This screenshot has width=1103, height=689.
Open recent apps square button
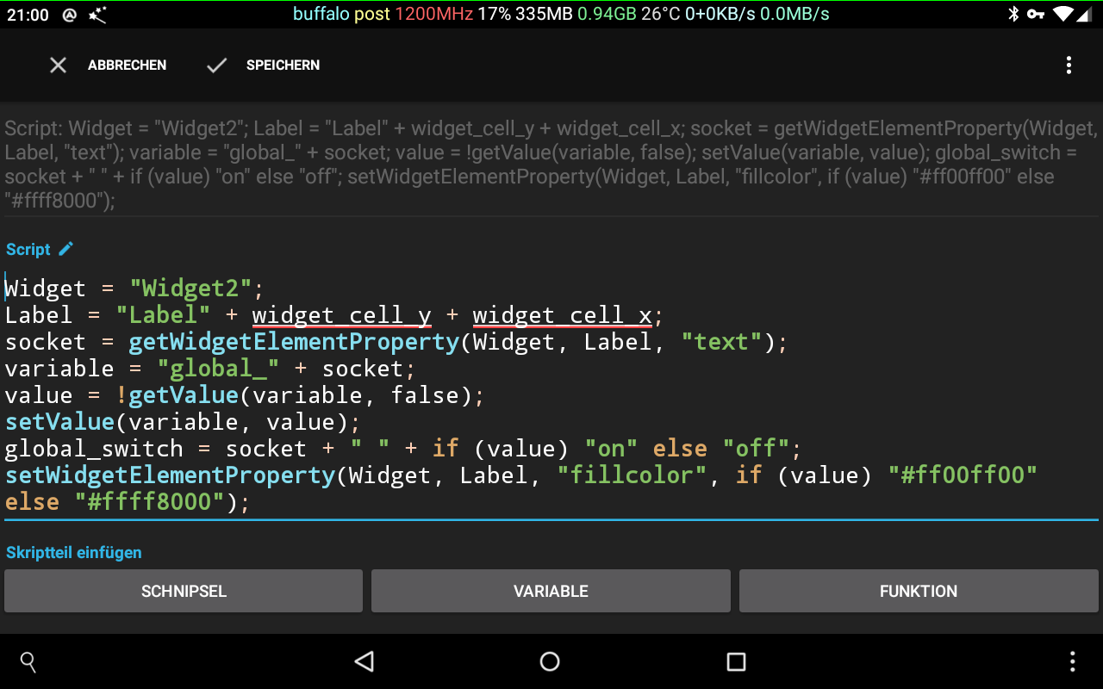[736, 661]
